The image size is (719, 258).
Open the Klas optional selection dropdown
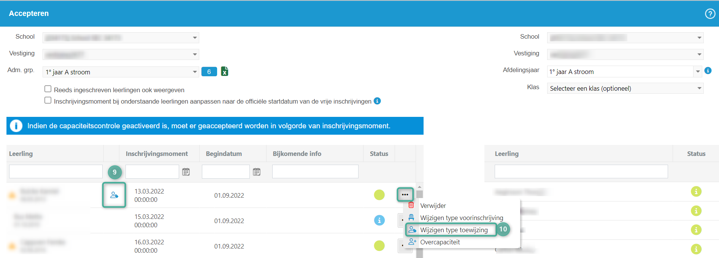(x=699, y=88)
